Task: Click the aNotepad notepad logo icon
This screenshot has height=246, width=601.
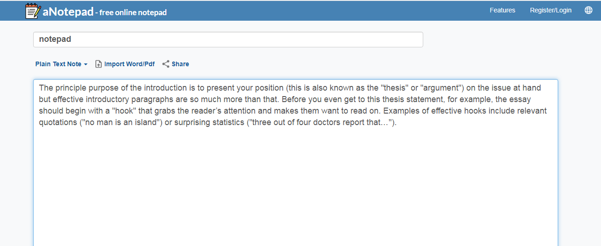Action: [33, 11]
